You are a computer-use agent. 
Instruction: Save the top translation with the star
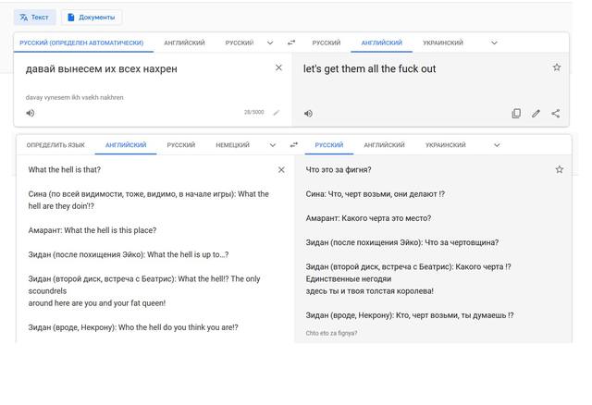point(557,67)
